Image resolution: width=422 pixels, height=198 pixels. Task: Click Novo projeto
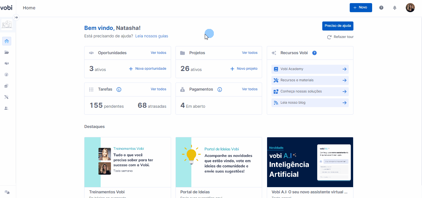[x=244, y=68]
